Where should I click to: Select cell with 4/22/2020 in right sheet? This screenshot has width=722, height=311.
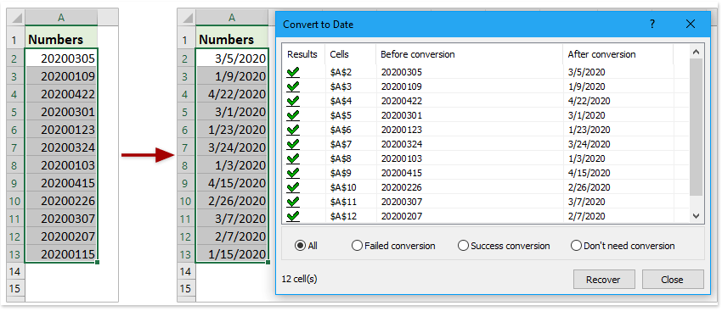pyautogui.click(x=232, y=94)
